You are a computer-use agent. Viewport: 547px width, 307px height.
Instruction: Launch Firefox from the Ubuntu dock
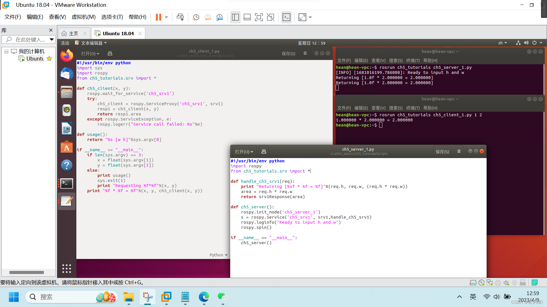pyautogui.click(x=67, y=56)
